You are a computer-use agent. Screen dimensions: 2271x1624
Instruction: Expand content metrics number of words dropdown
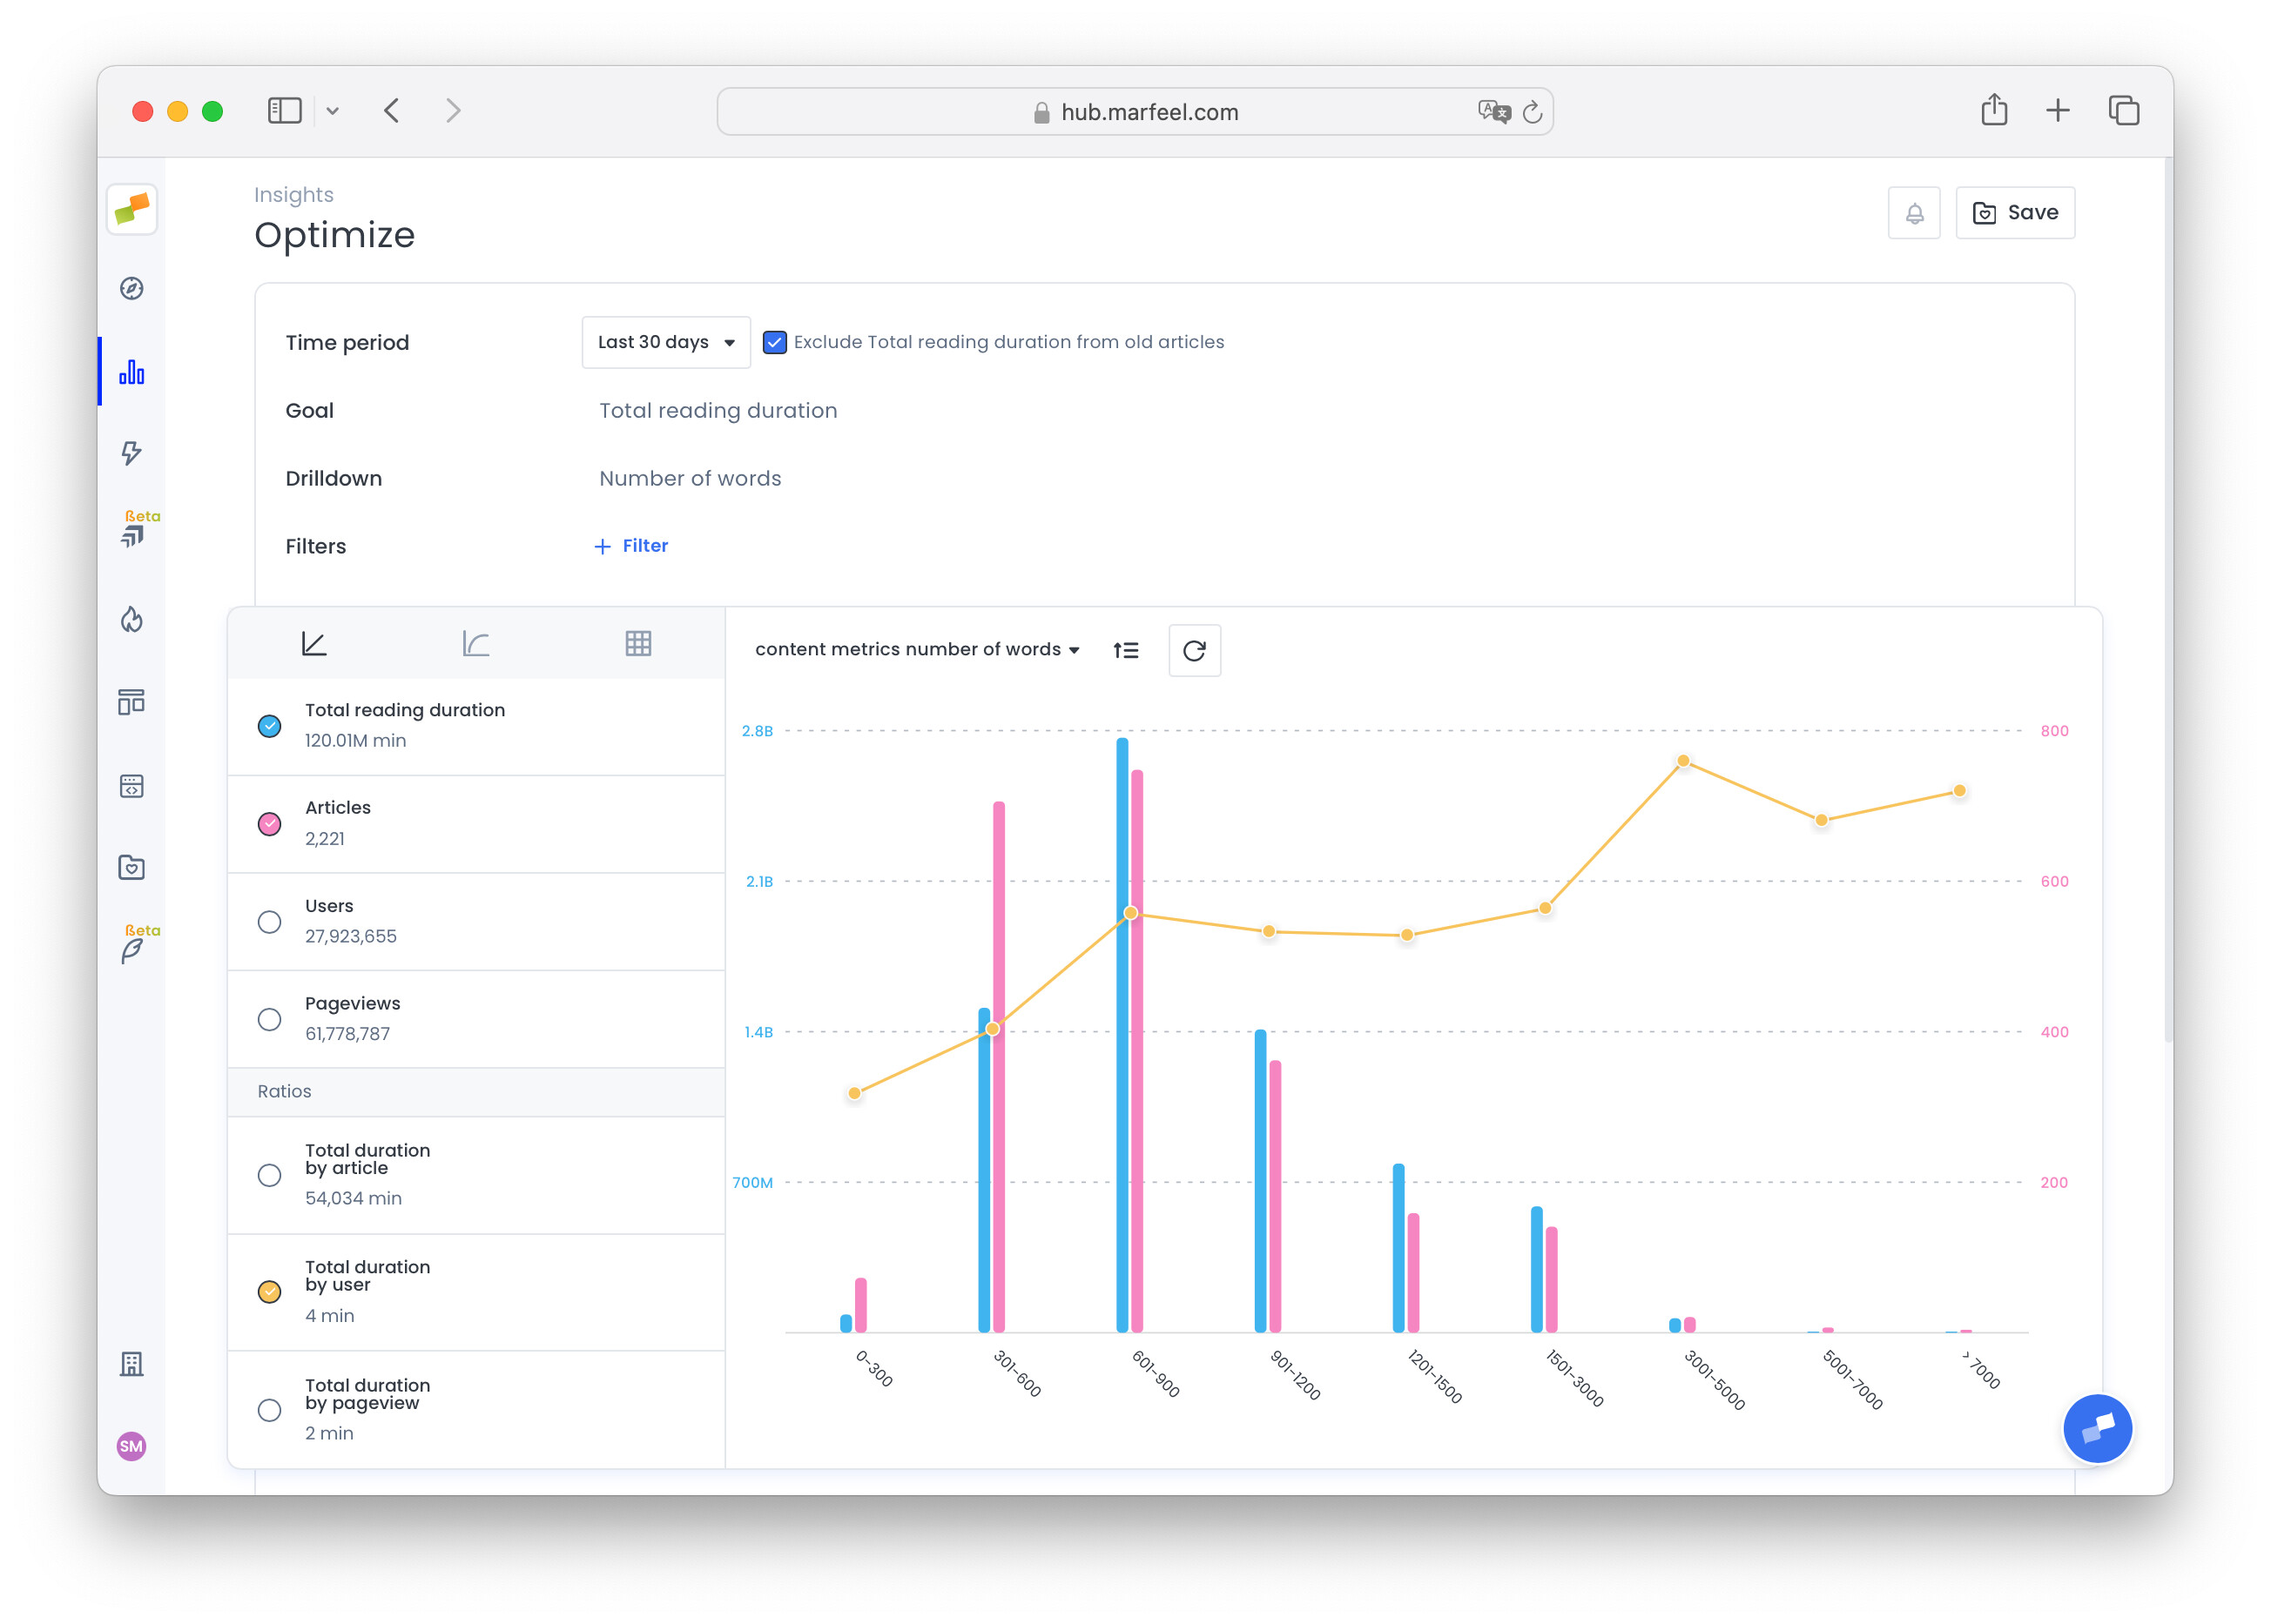point(916,650)
